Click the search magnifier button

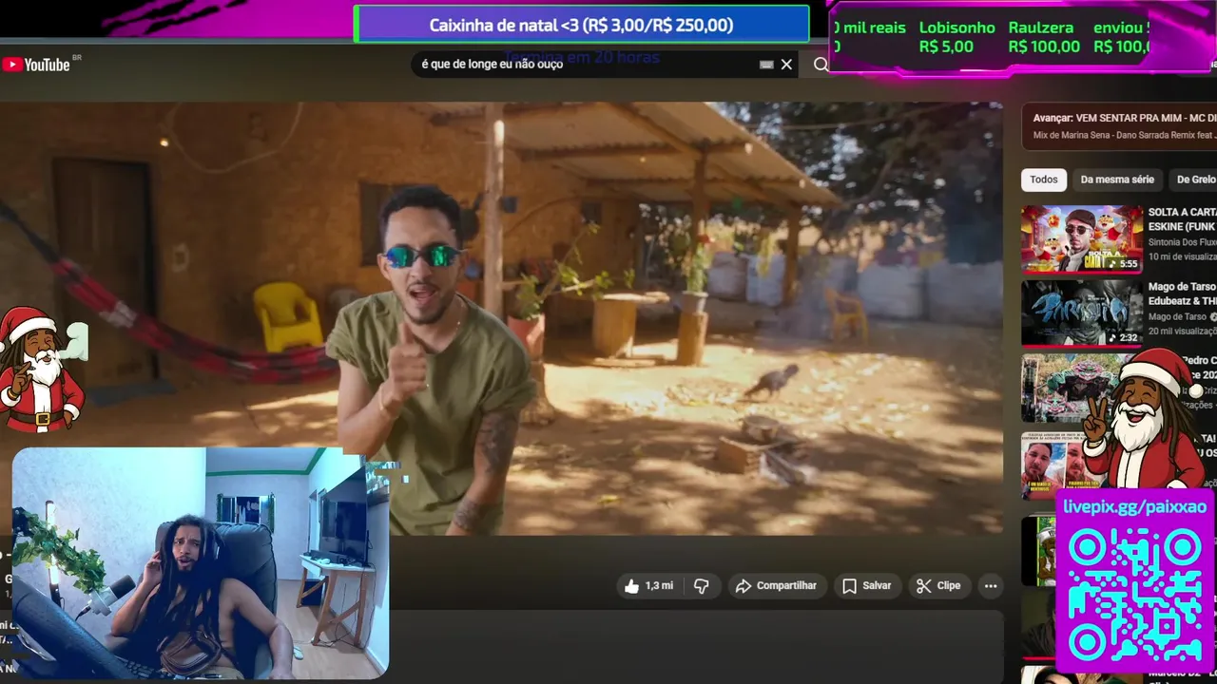point(821,65)
